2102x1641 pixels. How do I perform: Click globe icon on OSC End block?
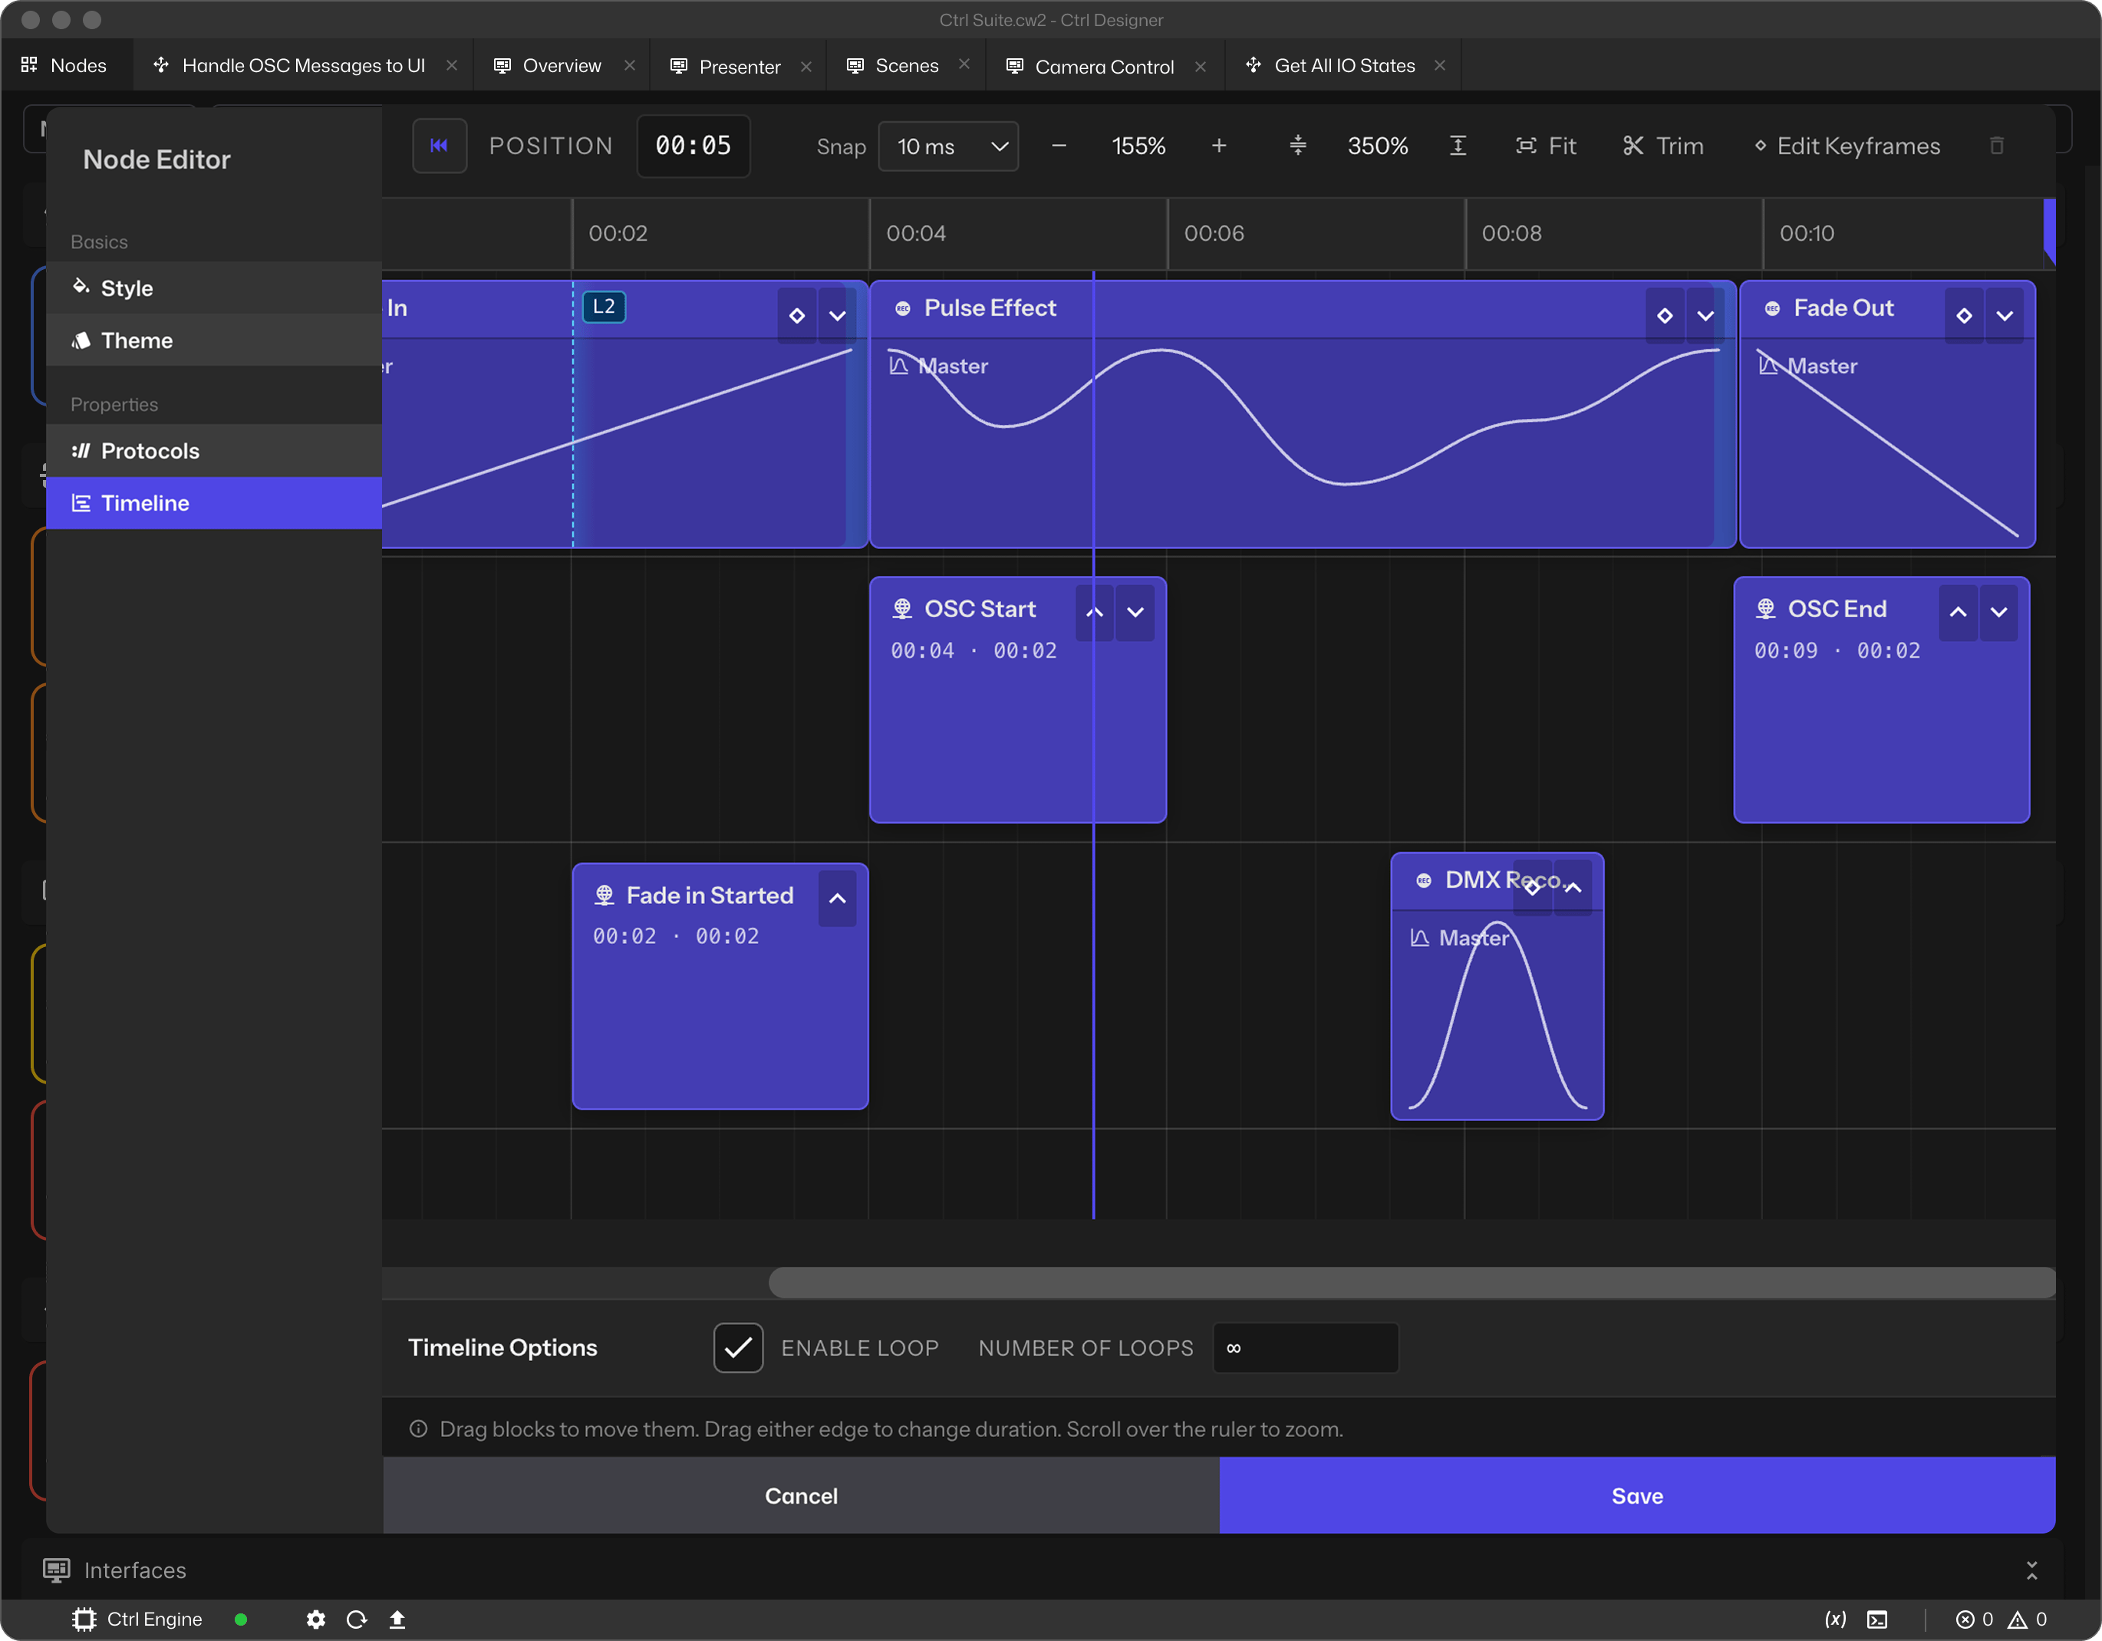tap(1765, 609)
